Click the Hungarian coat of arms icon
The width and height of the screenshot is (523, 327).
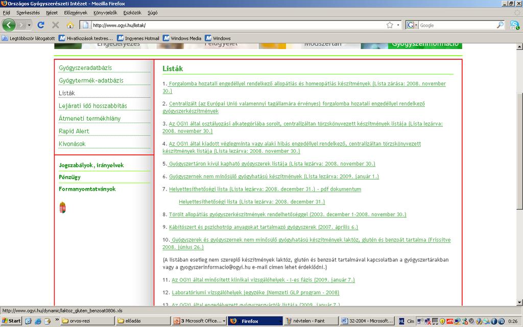[62, 207]
